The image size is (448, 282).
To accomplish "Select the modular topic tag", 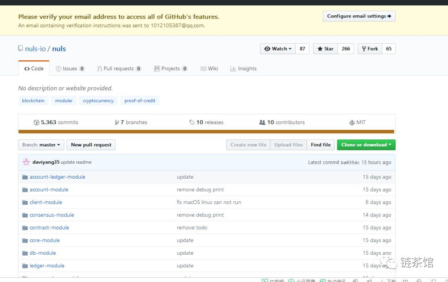I will click(x=64, y=100).
